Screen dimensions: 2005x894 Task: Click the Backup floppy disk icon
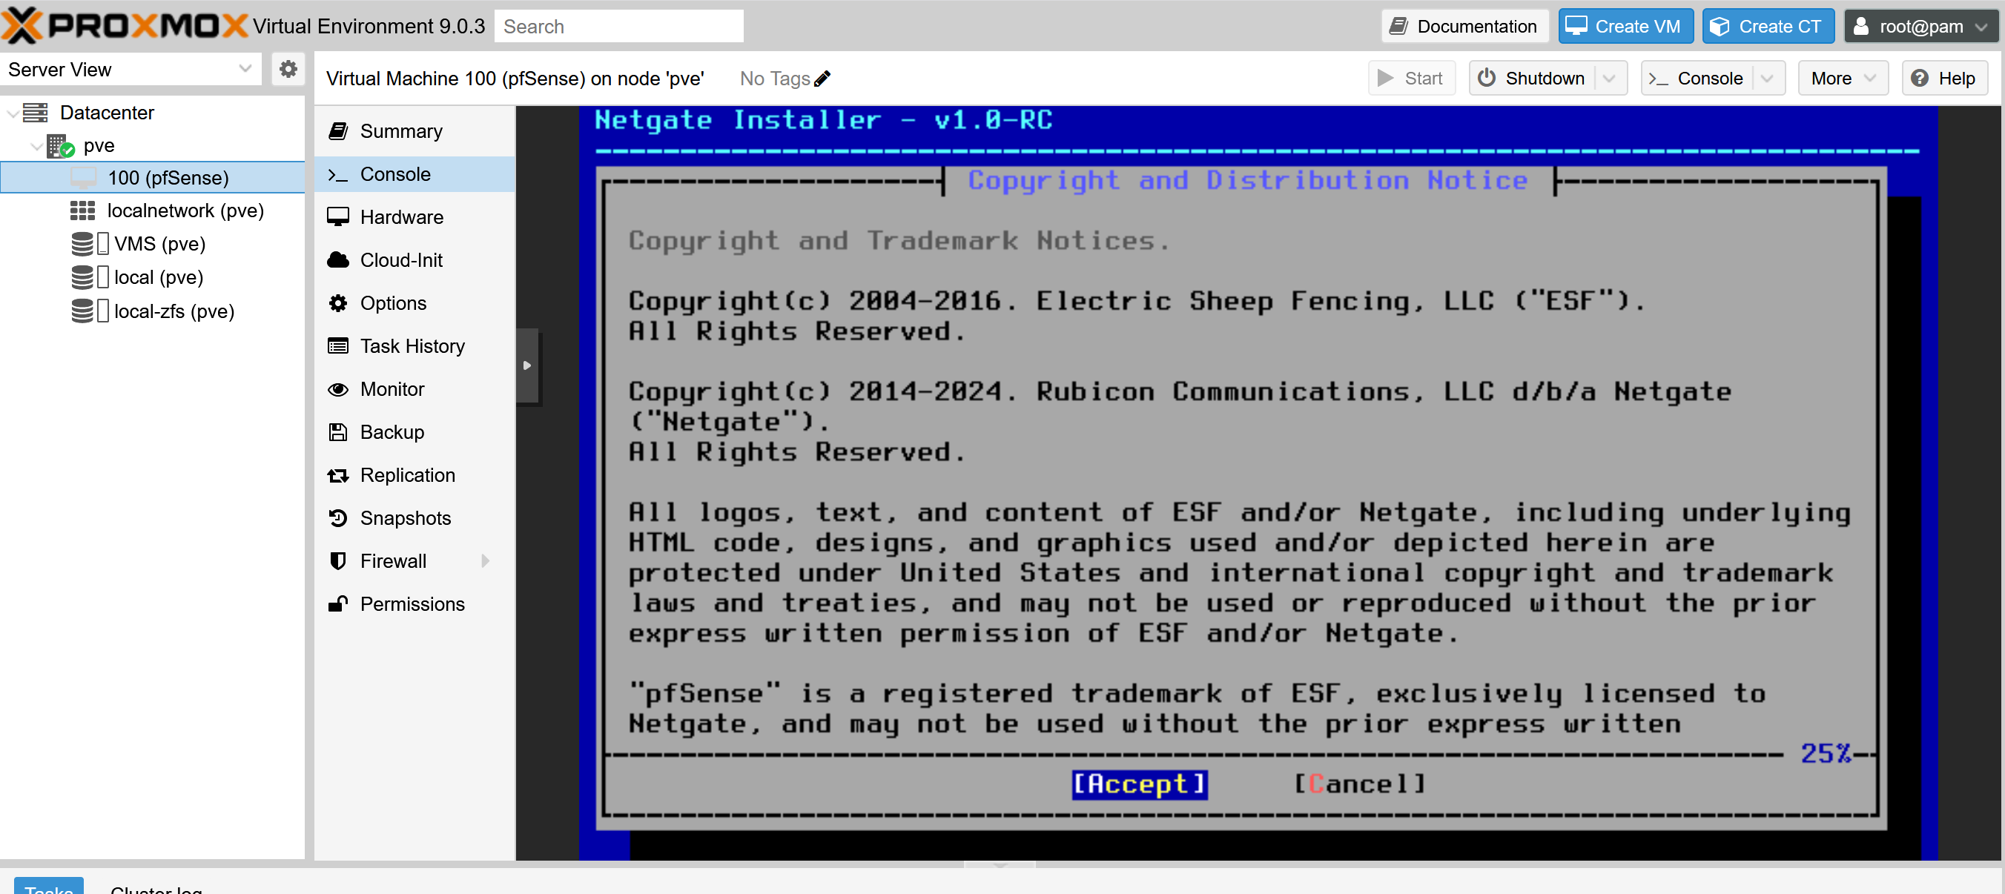pyautogui.click(x=338, y=433)
